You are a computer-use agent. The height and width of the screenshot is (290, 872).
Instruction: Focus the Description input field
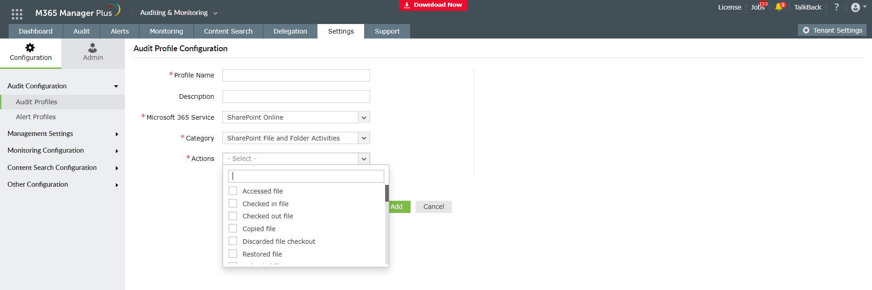point(296,97)
